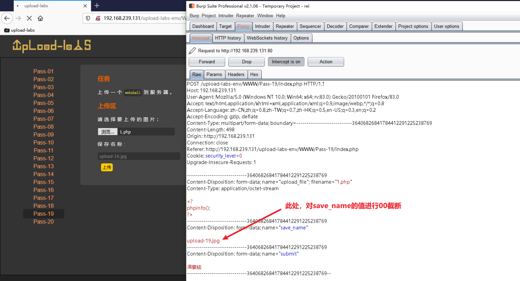Switch to the Intruder tool tab

pyautogui.click(x=262, y=26)
